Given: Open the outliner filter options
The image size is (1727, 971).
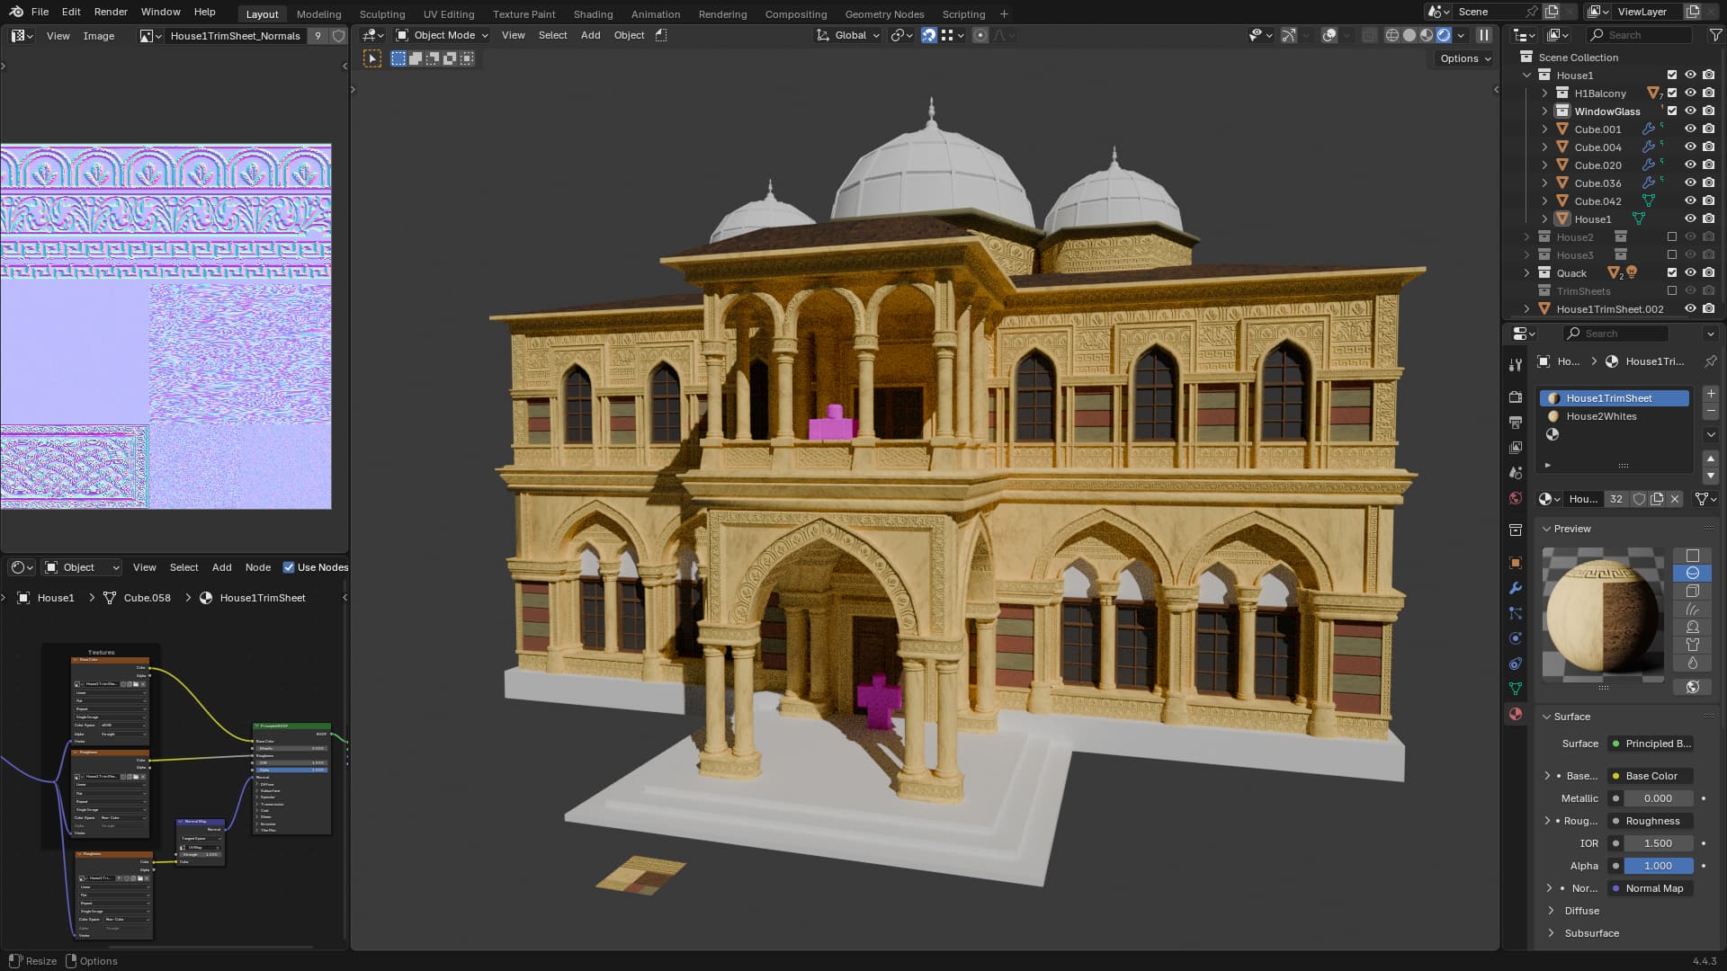Looking at the screenshot, I should [1715, 35].
